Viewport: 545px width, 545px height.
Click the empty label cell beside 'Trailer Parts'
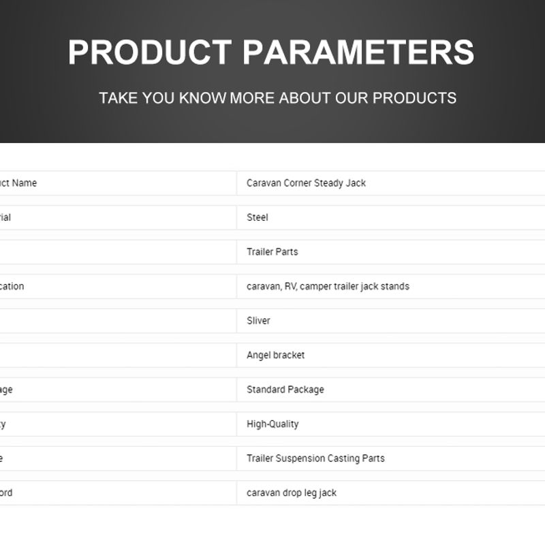118,251
